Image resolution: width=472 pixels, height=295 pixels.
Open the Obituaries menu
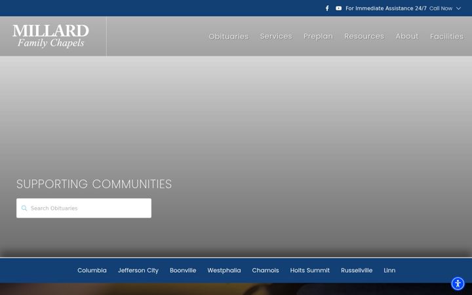229,37
